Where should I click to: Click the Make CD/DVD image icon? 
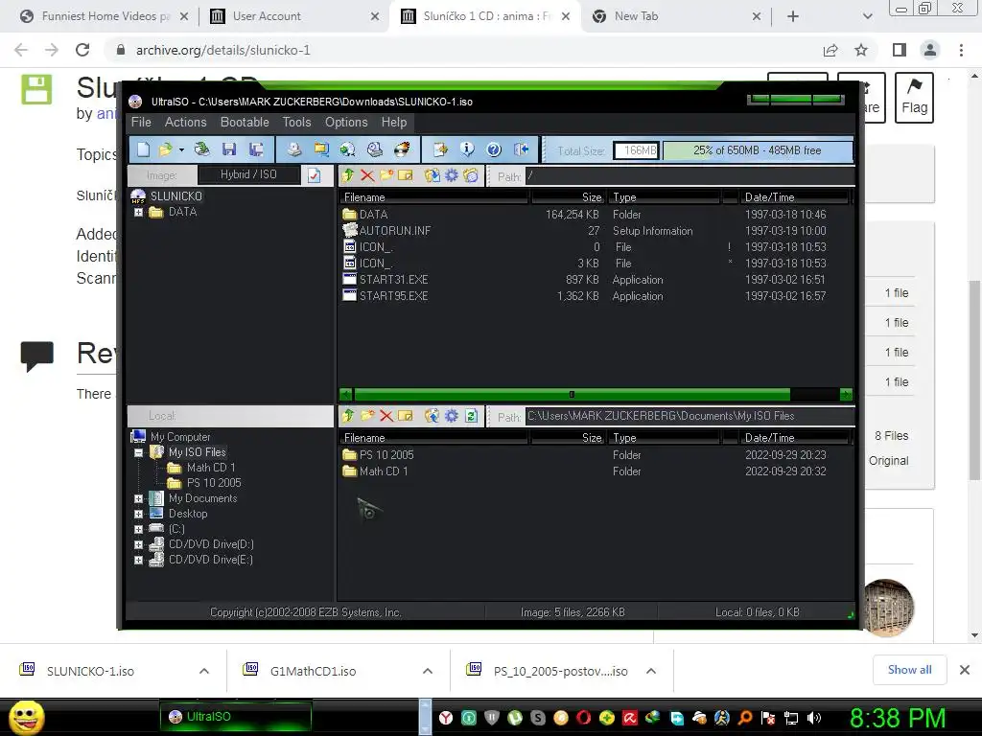point(293,149)
